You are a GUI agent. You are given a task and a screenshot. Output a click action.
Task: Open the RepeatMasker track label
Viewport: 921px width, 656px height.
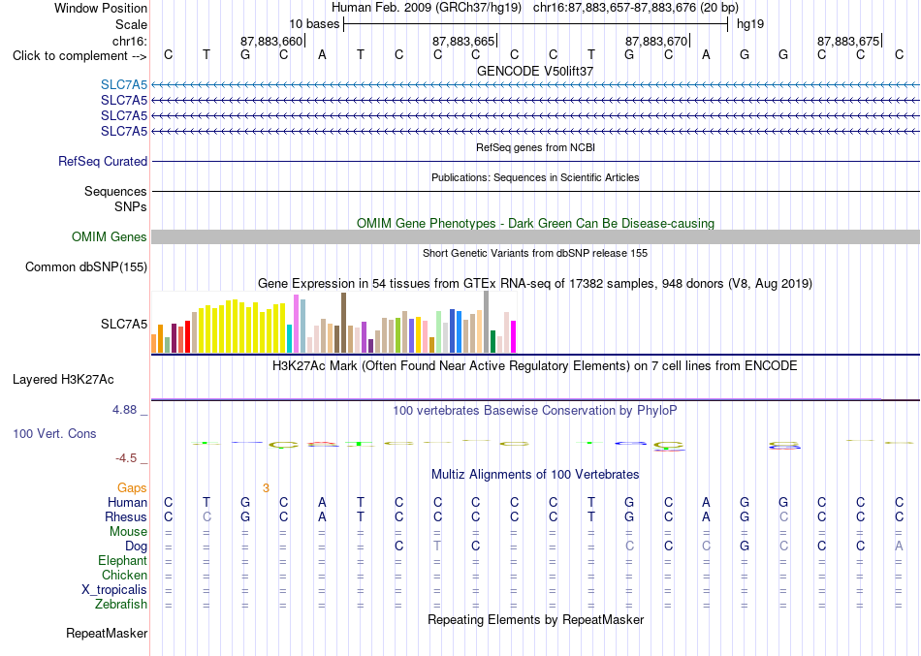pyautogui.click(x=107, y=633)
